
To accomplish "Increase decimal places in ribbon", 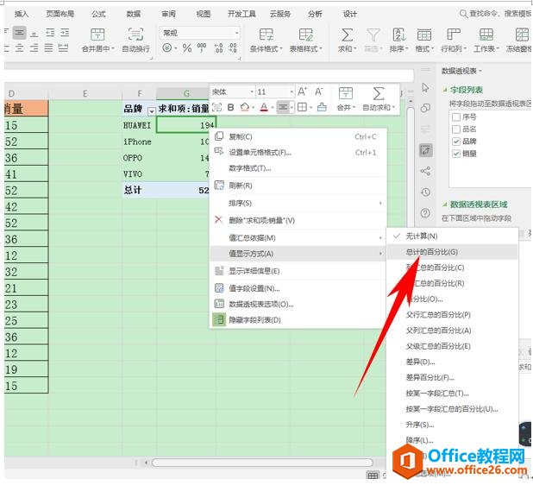I will coord(218,48).
